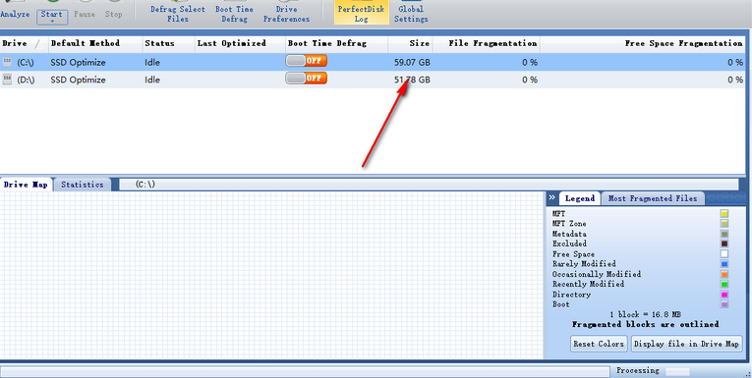Change the Rarely Modified color swatch

coord(724,264)
